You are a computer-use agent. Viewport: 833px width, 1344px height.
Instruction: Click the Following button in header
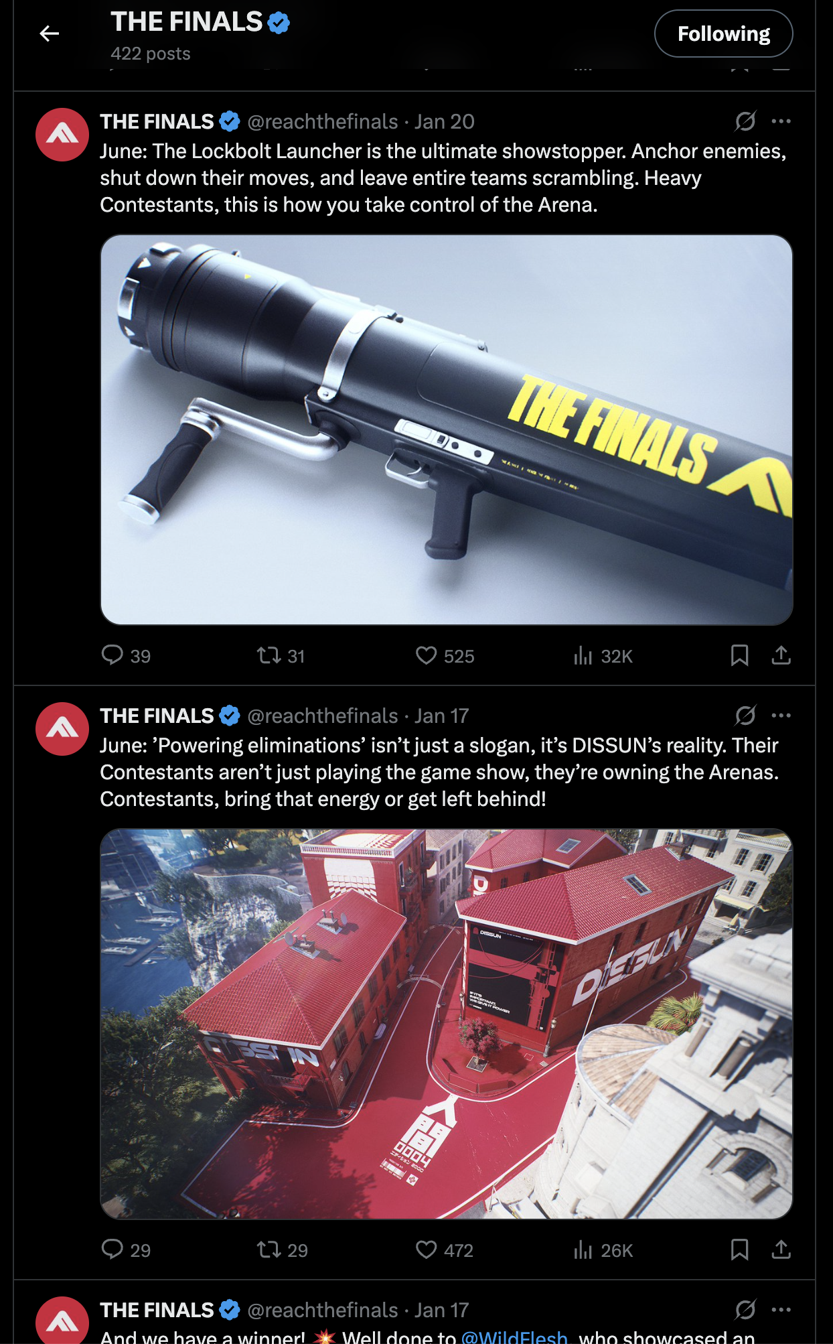pos(723,33)
